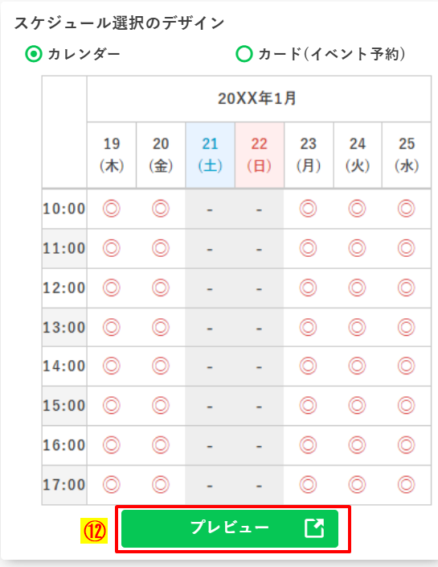Click the 17:00 time row label
This screenshot has width=438, height=567.
[x=64, y=485]
